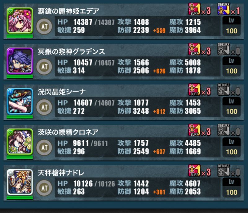Screen dimensions: 248x213
Task: Open the BUFF icon on シーナ's row
Action: pos(194,90)
